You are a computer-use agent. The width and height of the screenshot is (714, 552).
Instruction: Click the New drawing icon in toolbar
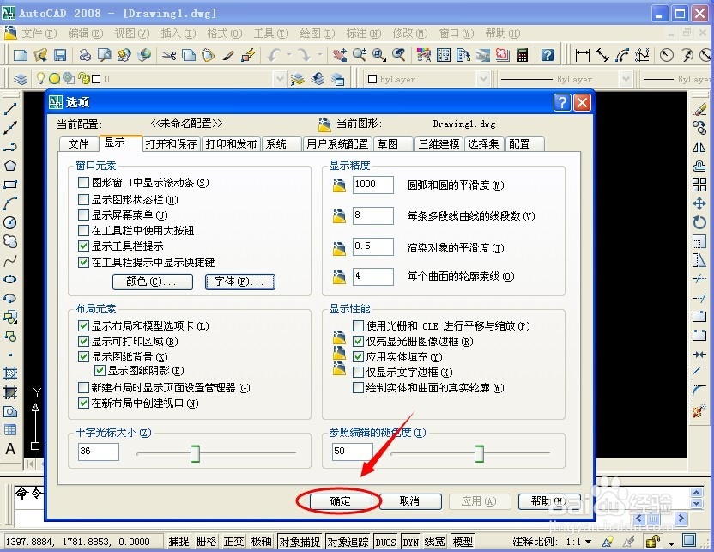tap(21, 55)
